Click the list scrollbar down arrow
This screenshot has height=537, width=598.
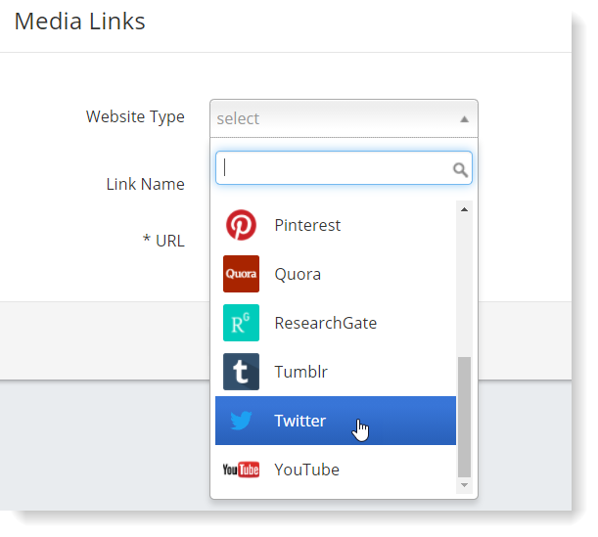click(x=464, y=484)
